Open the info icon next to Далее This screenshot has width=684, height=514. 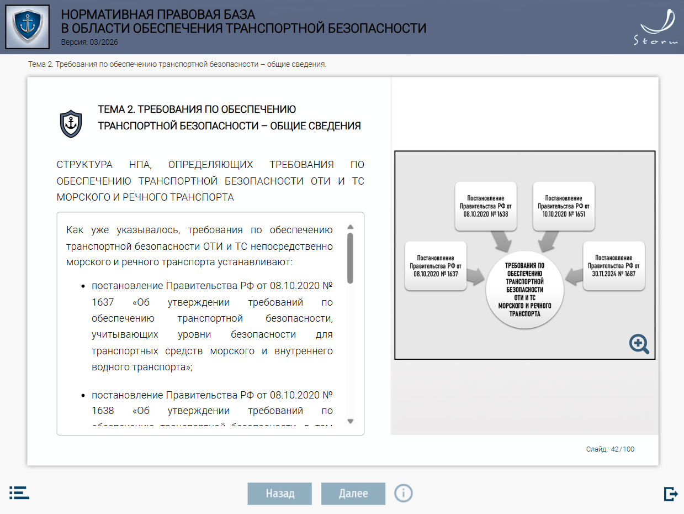[404, 492]
